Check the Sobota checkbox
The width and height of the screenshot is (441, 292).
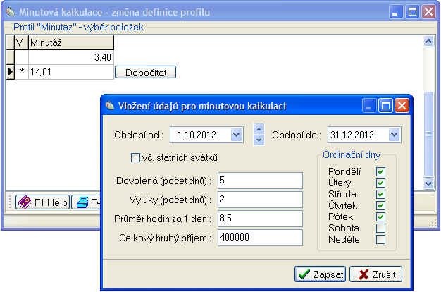[x=381, y=228]
